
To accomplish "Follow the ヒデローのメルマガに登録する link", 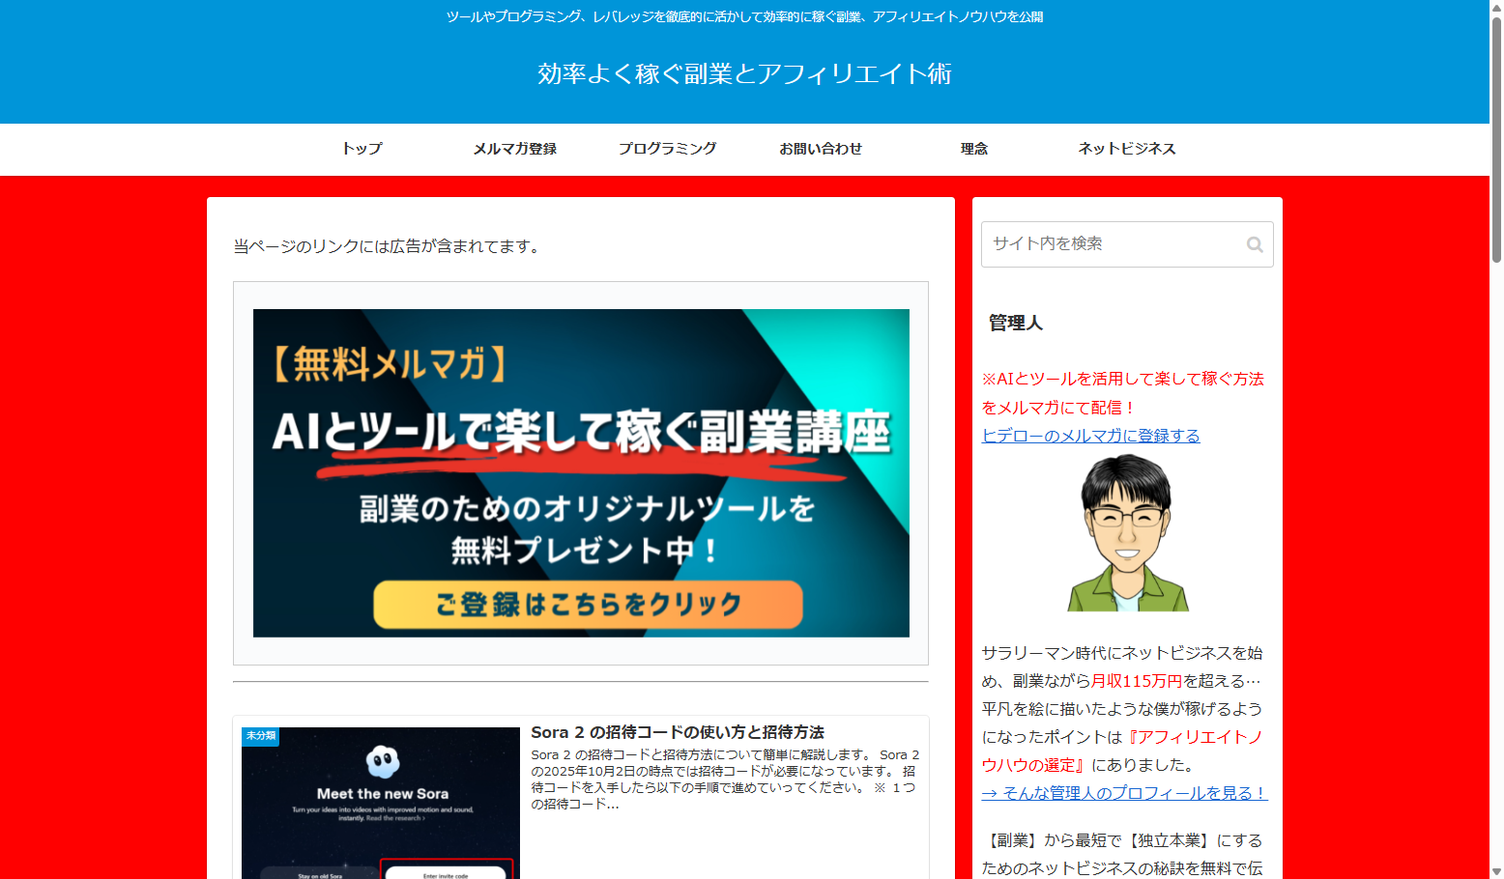I will [x=1090, y=436].
